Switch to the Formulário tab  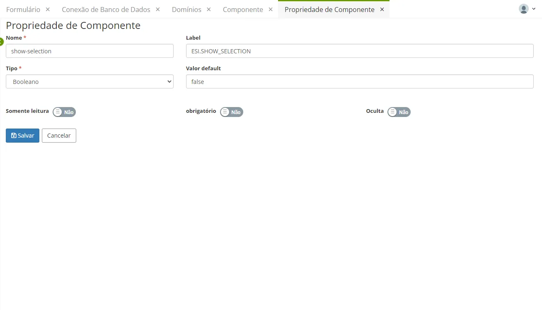pos(23,9)
